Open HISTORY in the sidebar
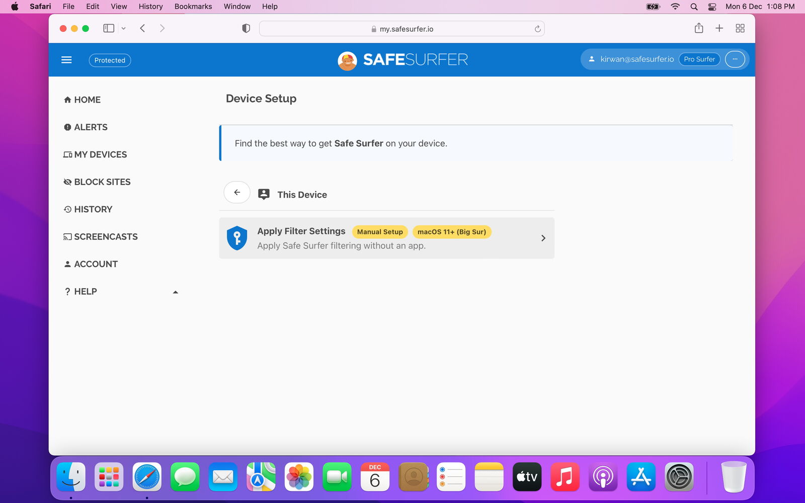Viewport: 805px width, 503px height. click(x=88, y=209)
